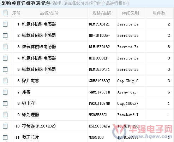Tick the 存储器(F128+R32) row checkbox
This screenshot has height=142, width=174.
point(5,126)
